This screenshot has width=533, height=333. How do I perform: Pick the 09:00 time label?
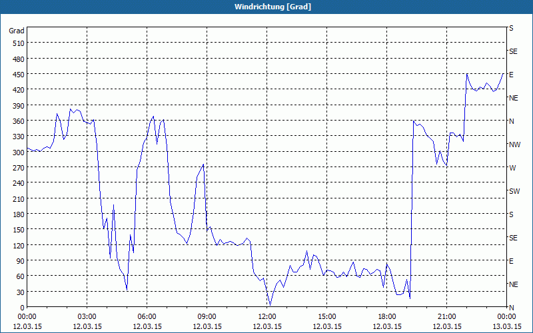[207, 317]
